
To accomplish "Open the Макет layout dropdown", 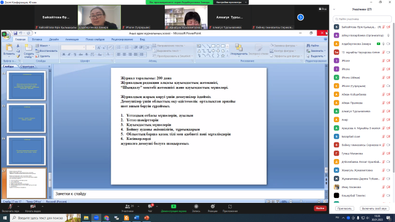I will tap(43, 46).
